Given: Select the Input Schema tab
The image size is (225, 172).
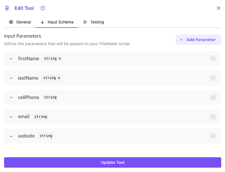Looking at the screenshot, I should [x=57, y=22].
